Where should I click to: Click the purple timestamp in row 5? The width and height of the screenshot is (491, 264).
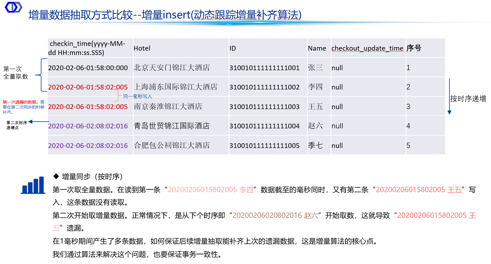(x=88, y=146)
